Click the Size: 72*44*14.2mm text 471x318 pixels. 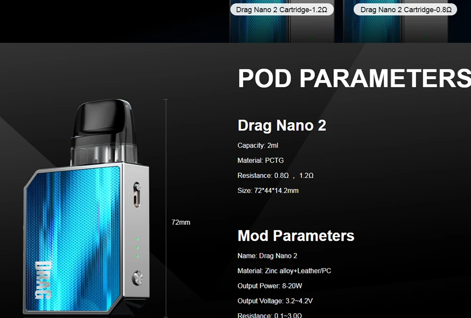tap(268, 191)
